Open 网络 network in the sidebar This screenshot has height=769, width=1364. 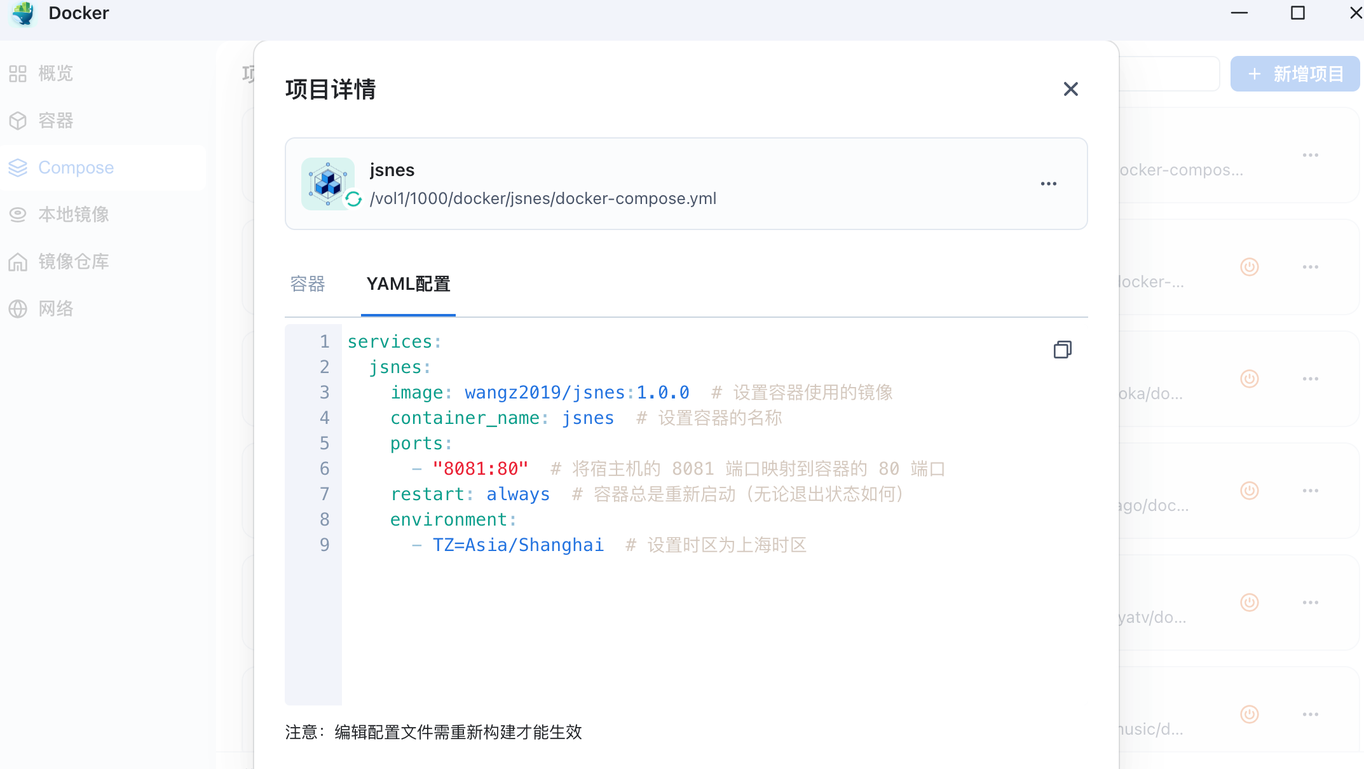coord(55,309)
